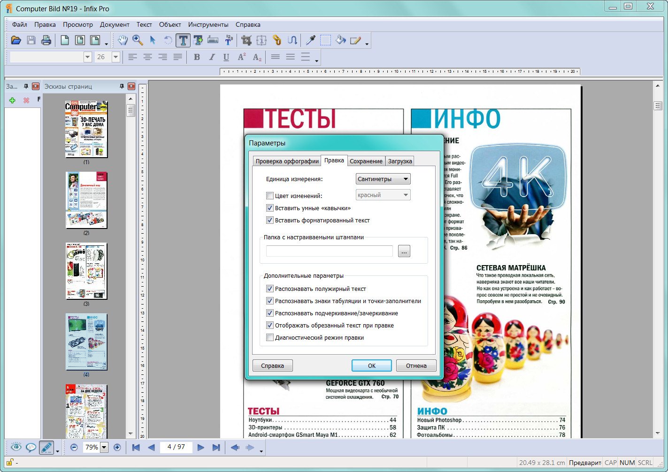Open the font size 26 dropdown
Viewport: 668px width, 472px height.
click(115, 57)
